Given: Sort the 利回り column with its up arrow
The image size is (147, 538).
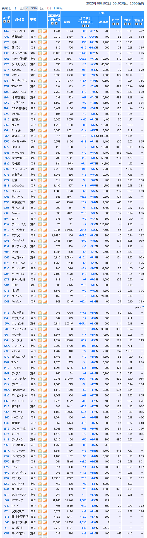Looking at the screenshot, I should [x=137, y=24].
